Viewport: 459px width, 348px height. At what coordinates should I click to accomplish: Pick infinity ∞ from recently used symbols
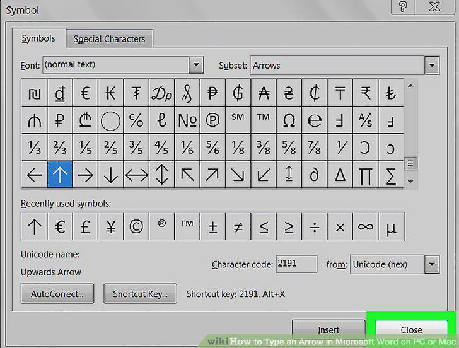(365, 227)
